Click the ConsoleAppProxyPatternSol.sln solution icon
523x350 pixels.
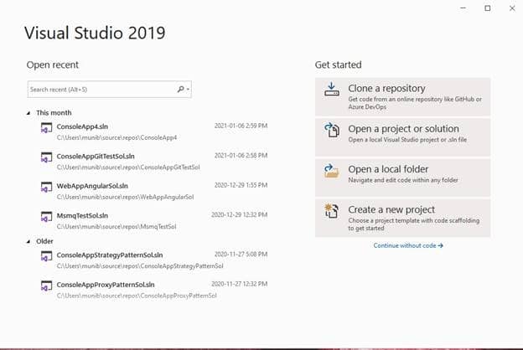(46, 286)
